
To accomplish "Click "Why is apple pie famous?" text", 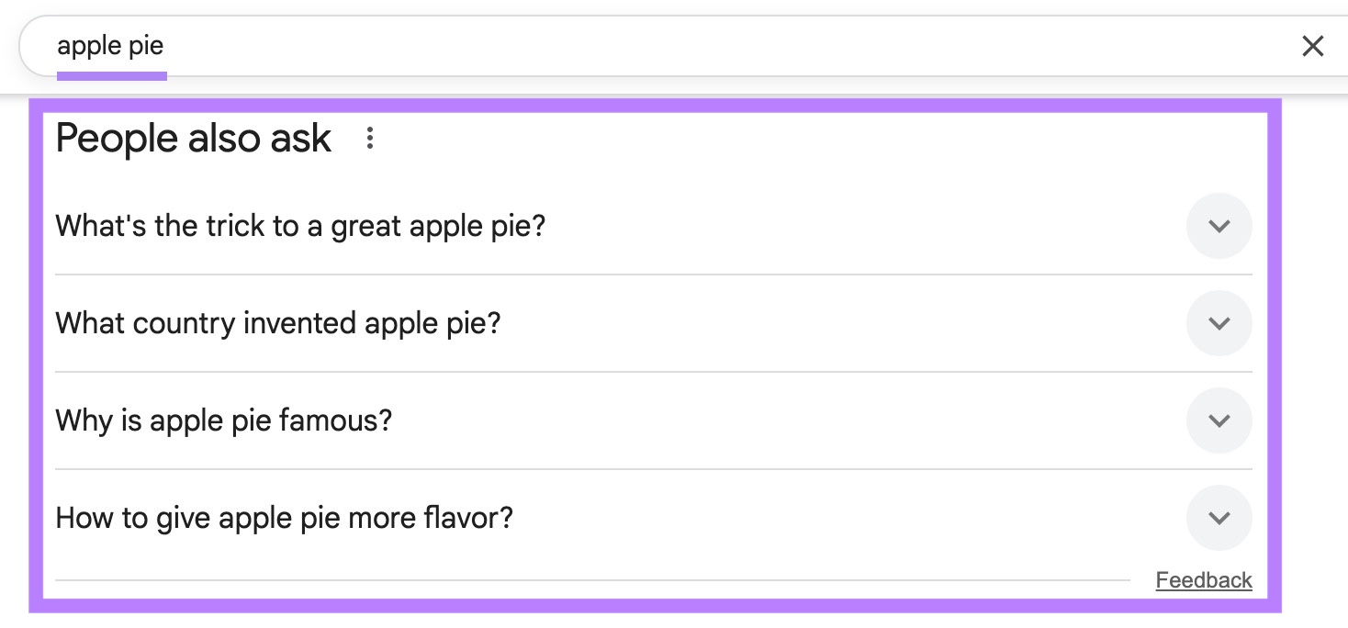I will coord(223,421).
